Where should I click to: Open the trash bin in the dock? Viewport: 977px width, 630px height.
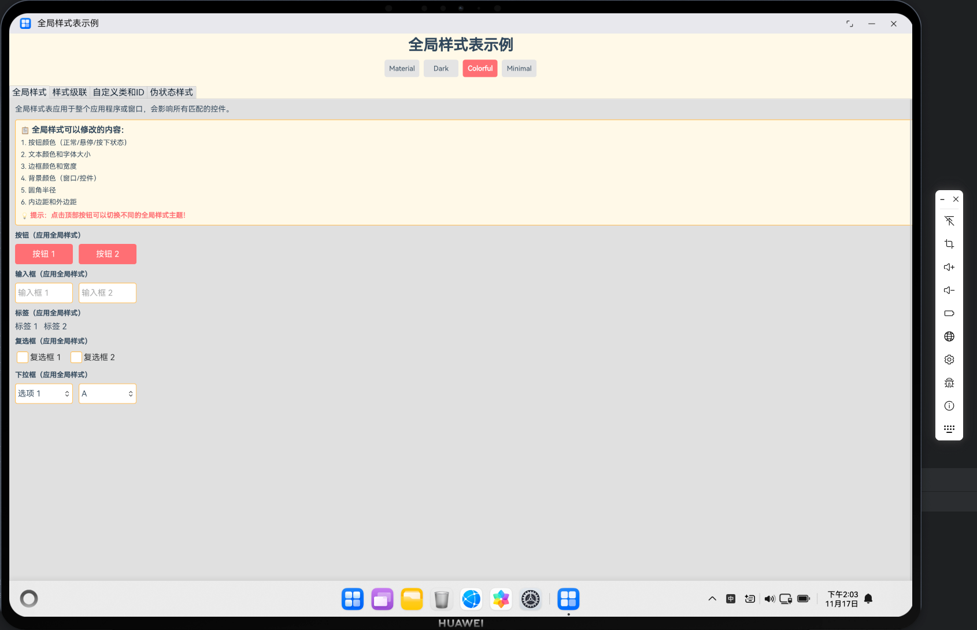pyautogui.click(x=441, y=599)
